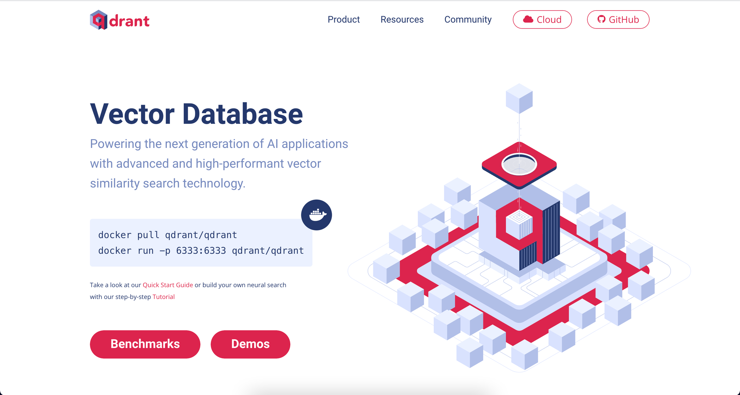Screen dimensions: 740x395
Task: Click the GitHub octocat icon
Action: coord(601,19)
